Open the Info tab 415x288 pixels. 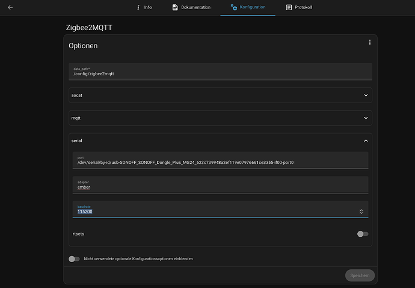[x=144, y=7]
